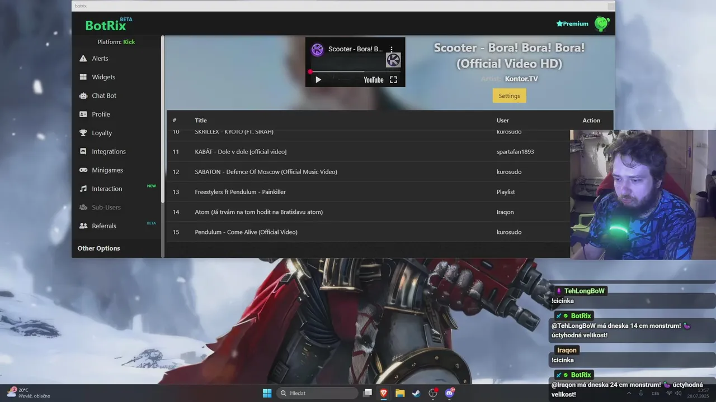Open the Windows Start menu
The width and height of the screenshot is (716, 402).
267,393
